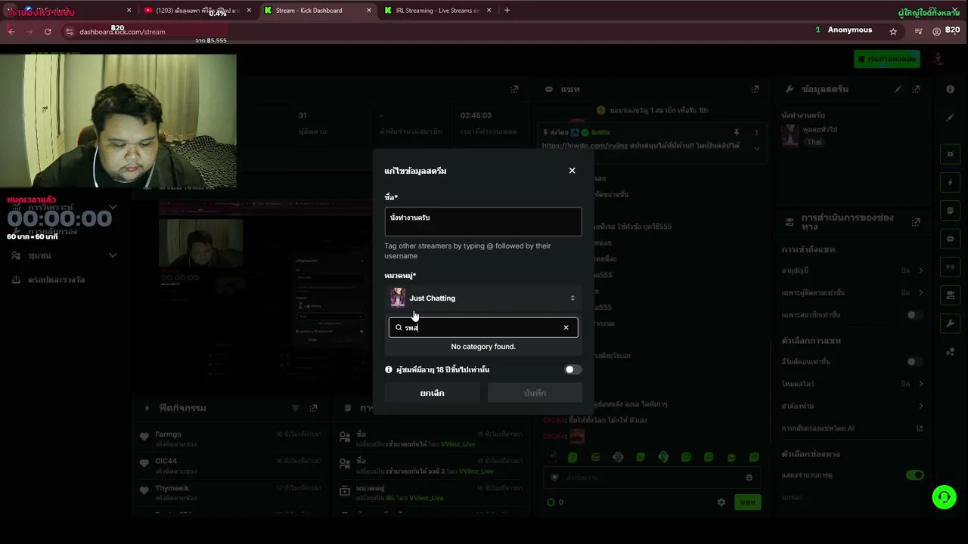The height and width of the screenshot is (544, 968).
Task: Open the info icon in right sidebar
Action: (951, 89)
